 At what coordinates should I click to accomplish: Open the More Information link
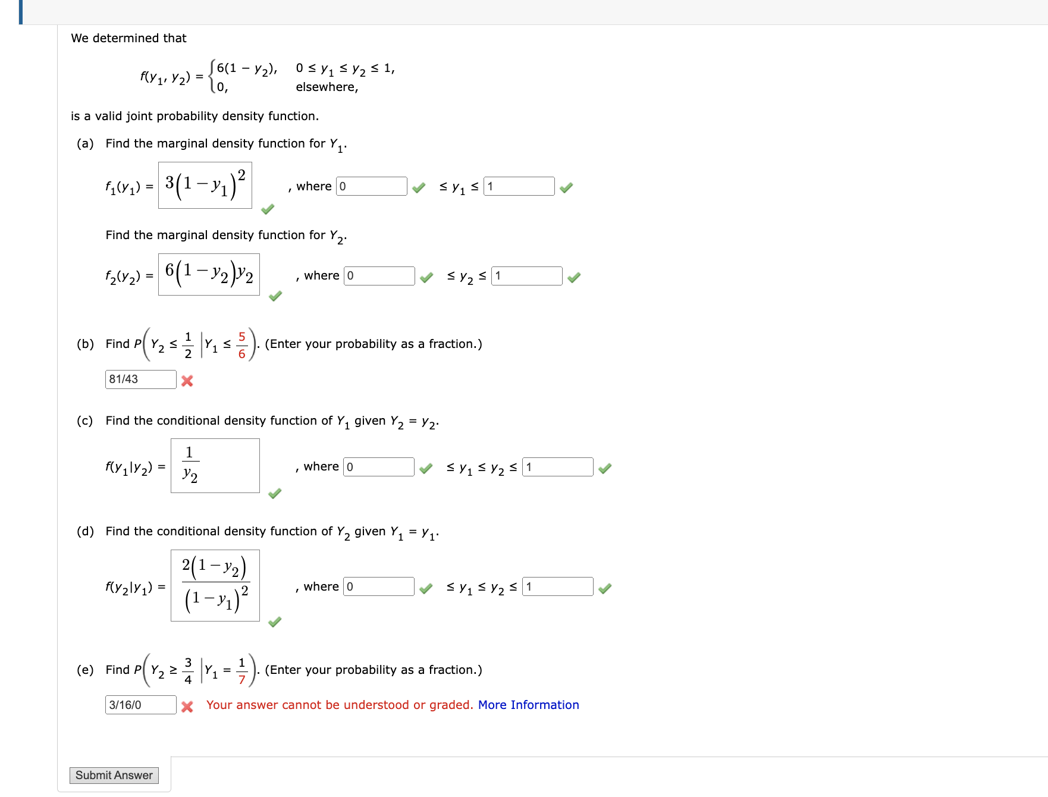pos(528,705)
